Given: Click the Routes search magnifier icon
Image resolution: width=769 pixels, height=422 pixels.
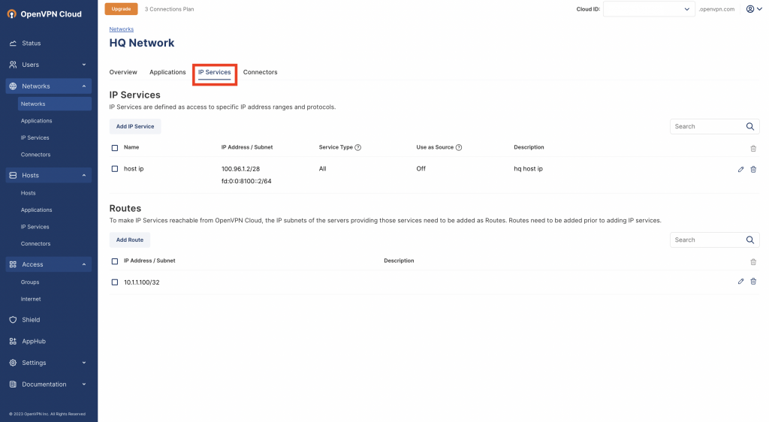Looking at the screenshot, I should [750, 240].
